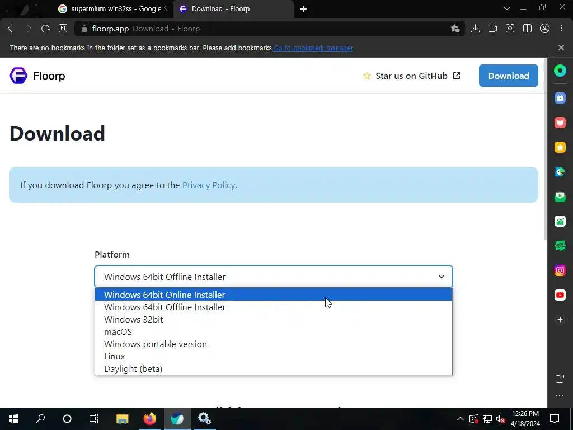Open the parrot translator sidebar icon
Viewport: 573px width, 430px height.
[560, 172]
